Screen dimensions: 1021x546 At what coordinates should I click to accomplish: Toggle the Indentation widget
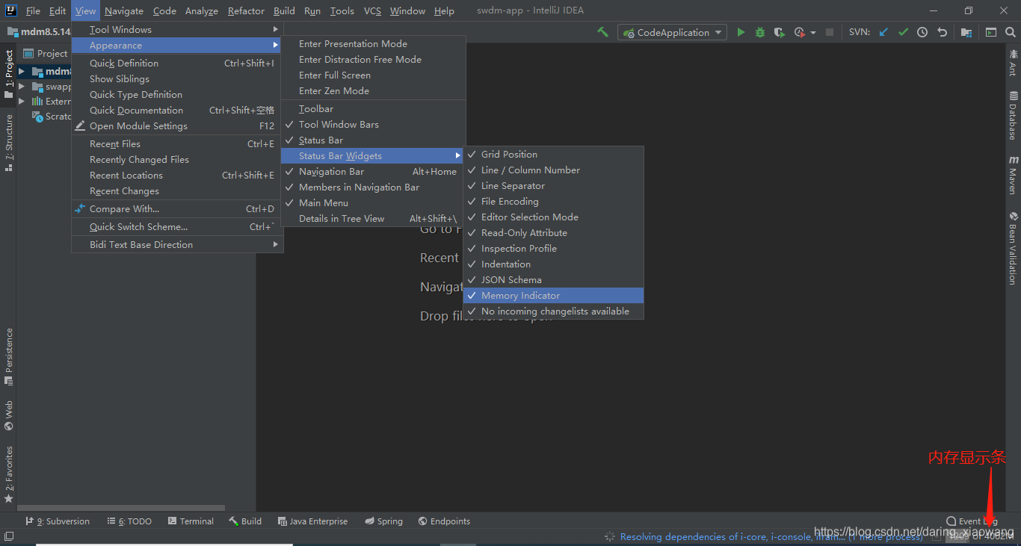pos(553,264)
